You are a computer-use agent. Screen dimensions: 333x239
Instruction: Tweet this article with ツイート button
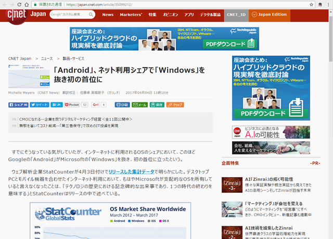tap(39, 104)
